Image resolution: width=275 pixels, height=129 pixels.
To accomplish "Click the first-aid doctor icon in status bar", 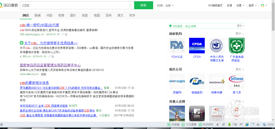I will (x=218, y=124).
